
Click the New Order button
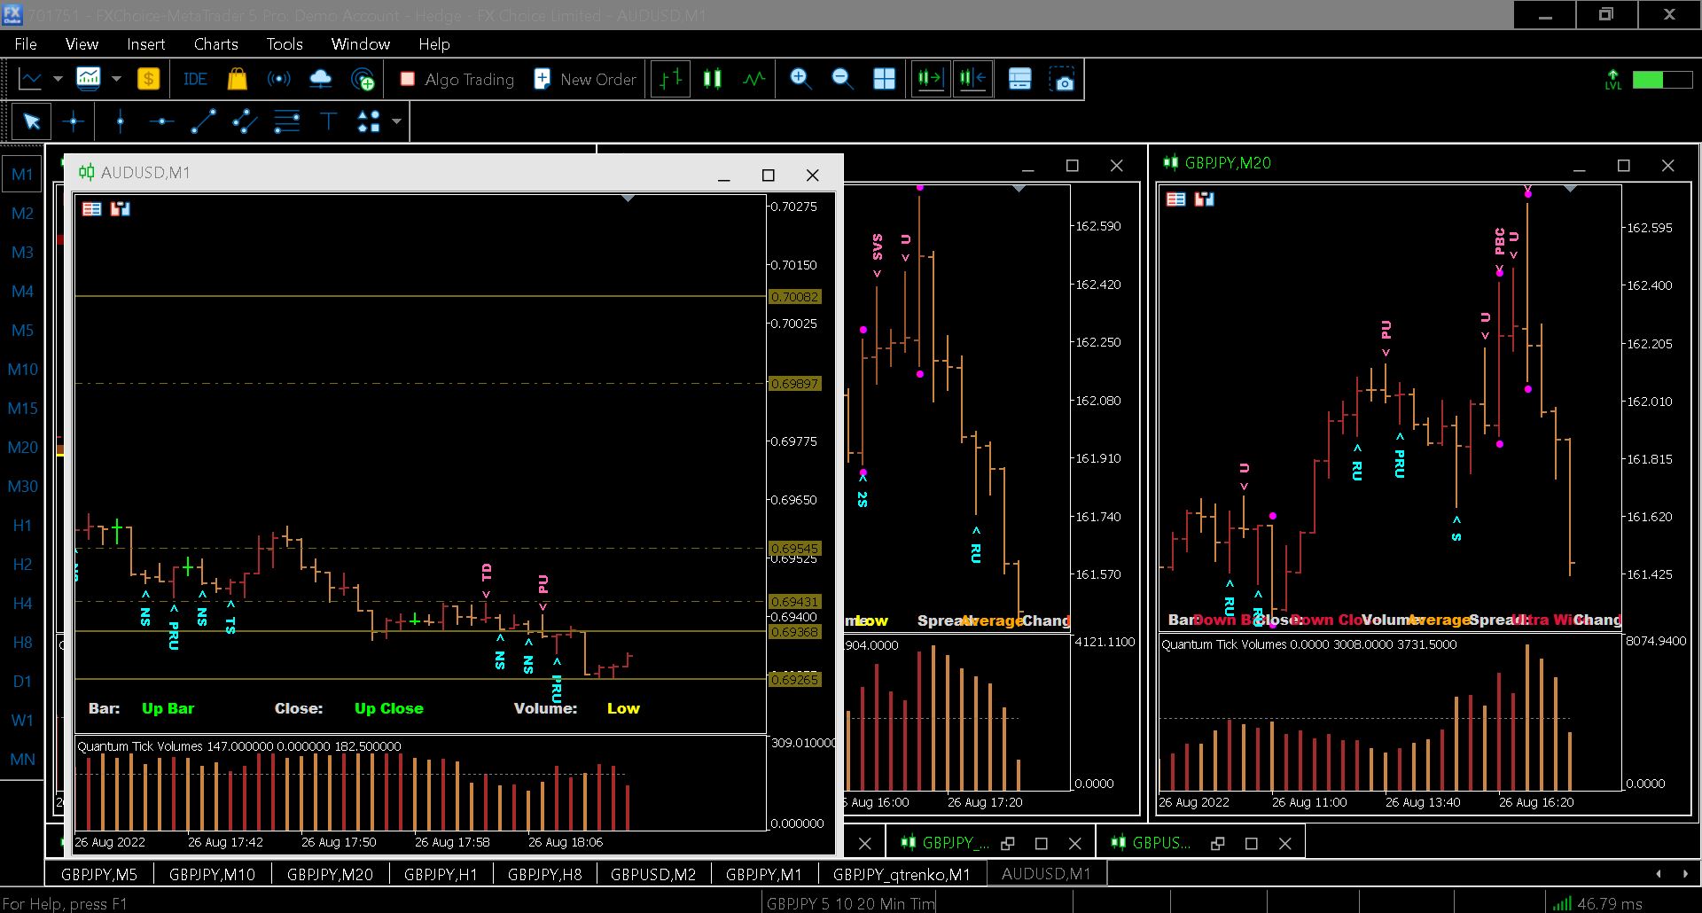tap(585, 79)
